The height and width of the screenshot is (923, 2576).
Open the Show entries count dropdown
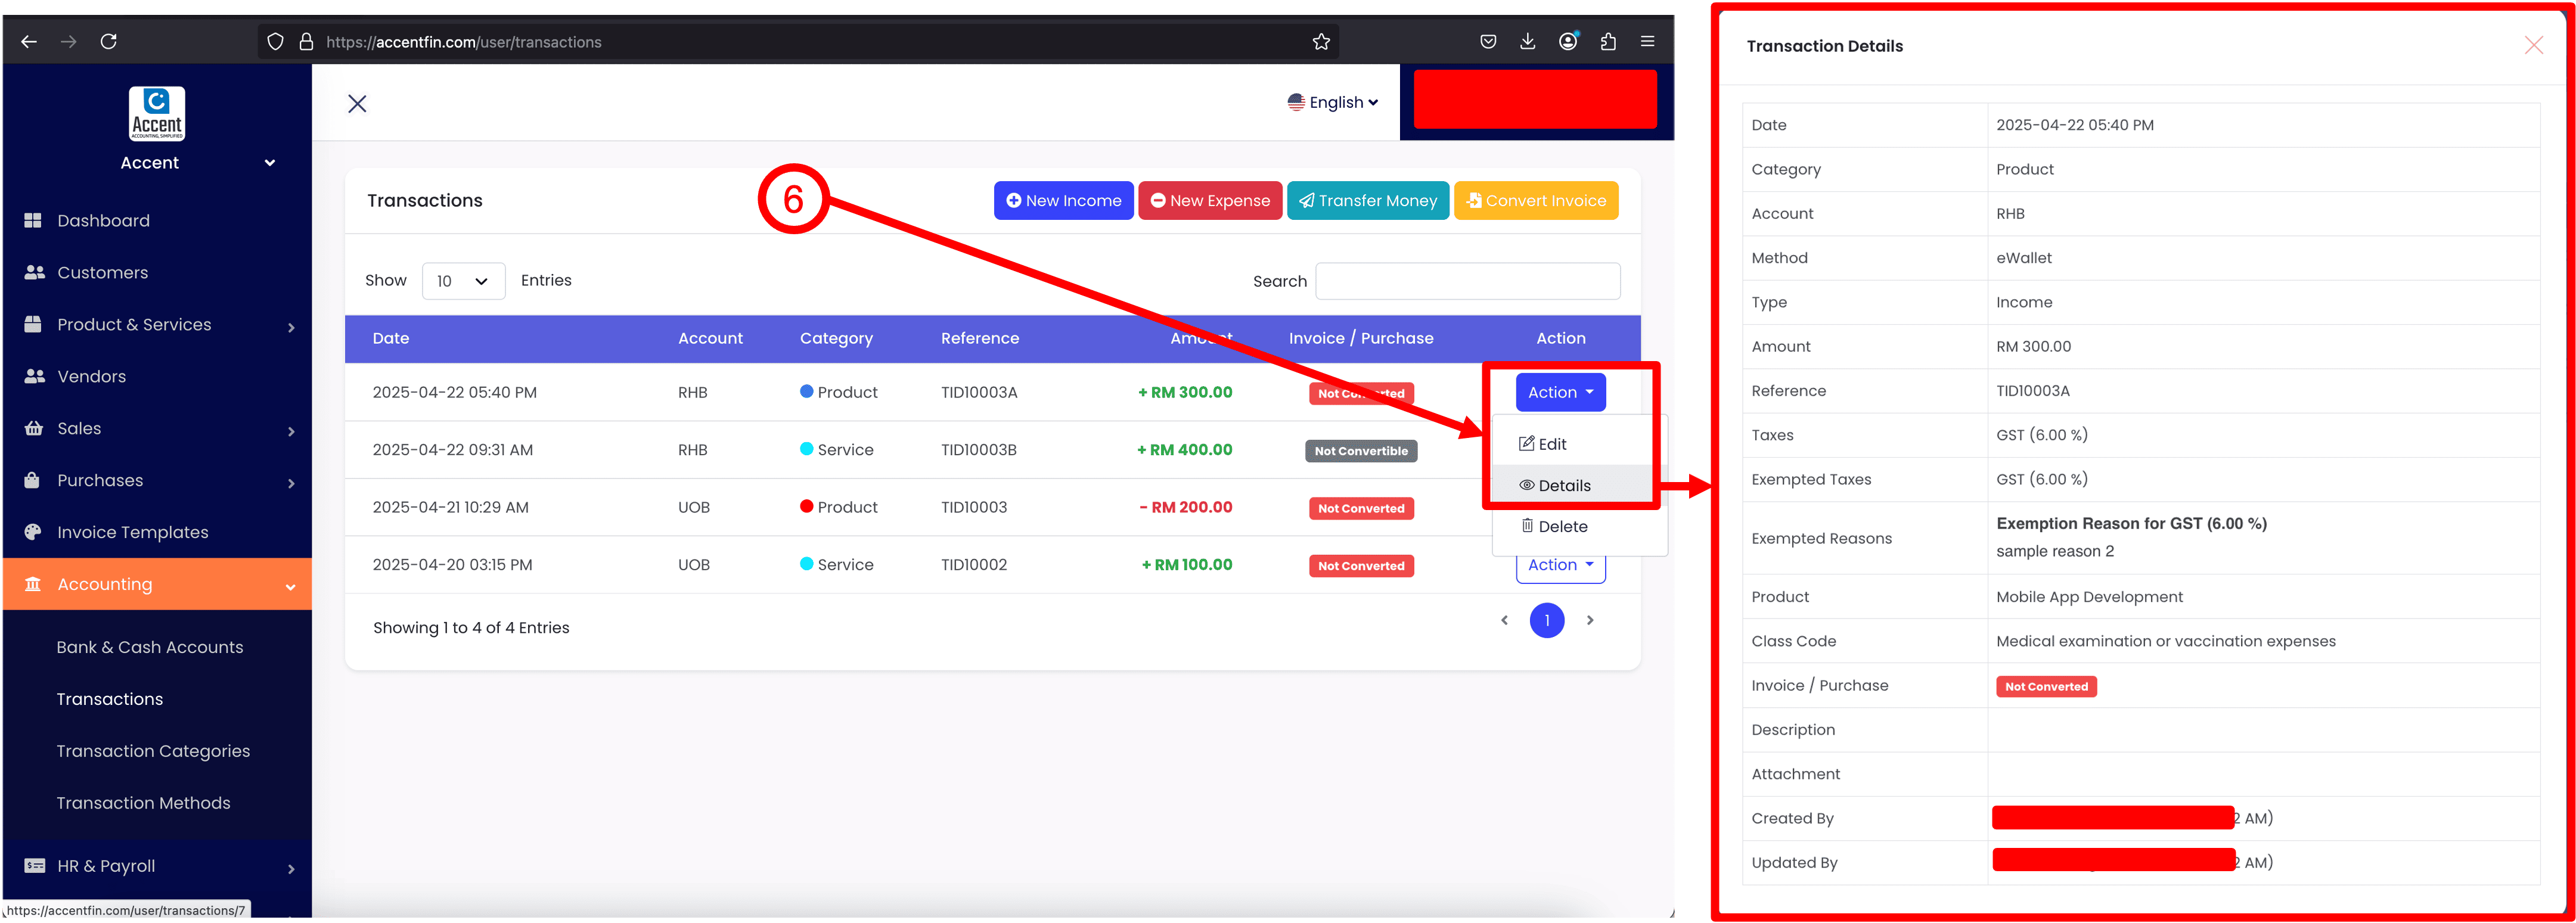pyautogui.click(x=463, y=281)
